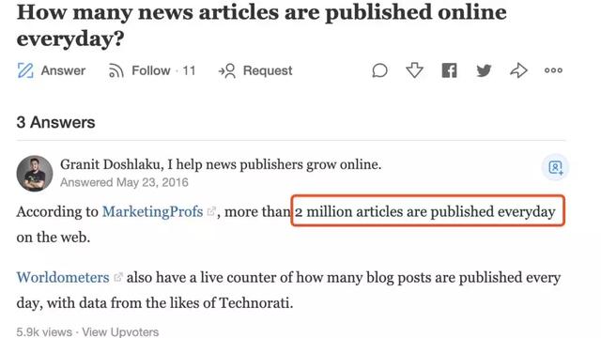
Task: Click Granit Doshlaku's avatar photo
Action: (35, 174)
